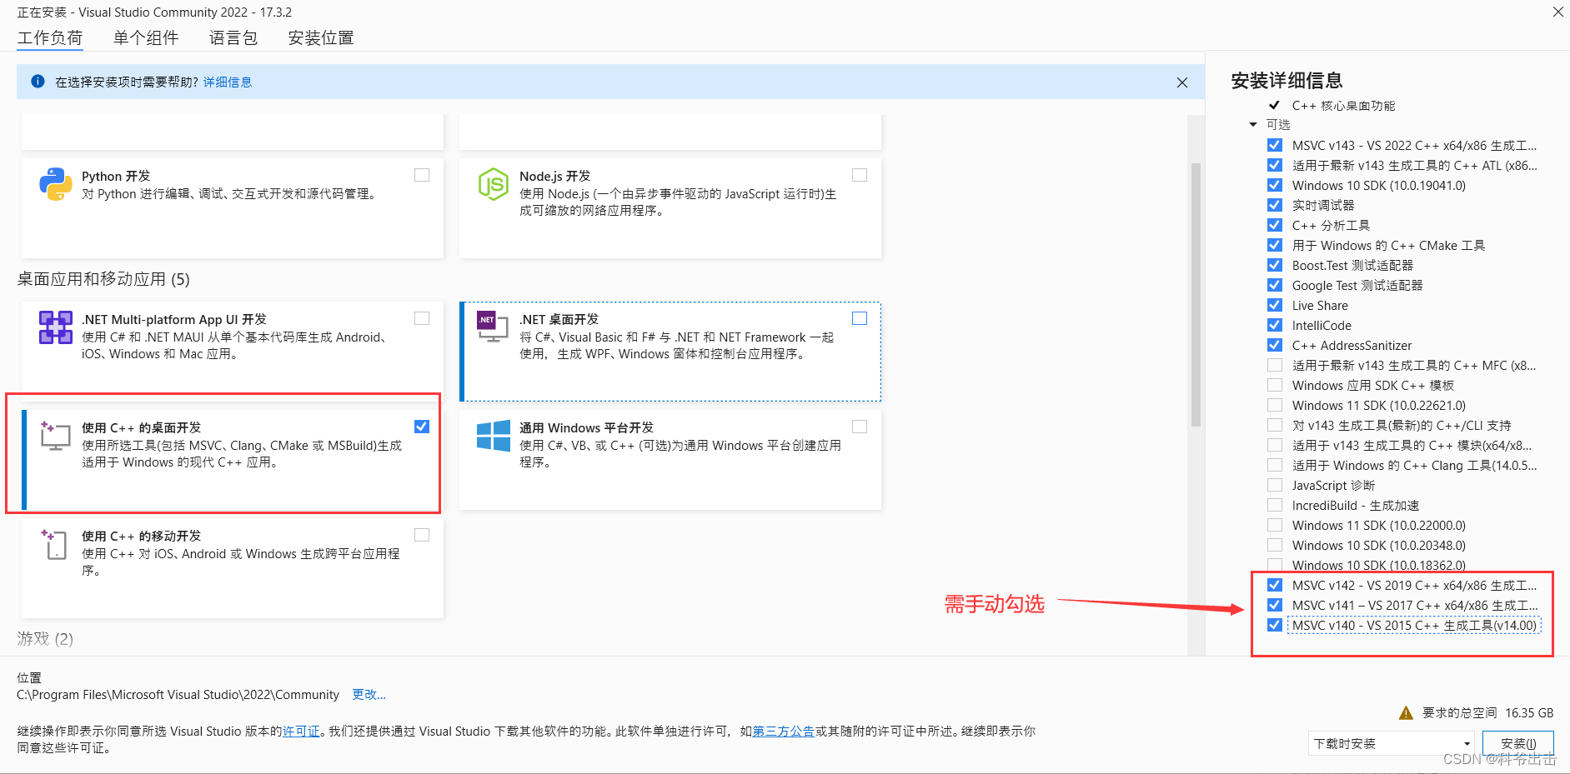The height and width of the screenshot is (774, 1570).
Task: Check the Python 开发 workload checkbox
Action: 422,175
